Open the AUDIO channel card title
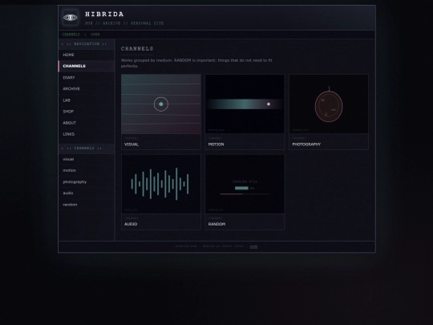This screenshot has height=325, width=433. pos(131,224)
